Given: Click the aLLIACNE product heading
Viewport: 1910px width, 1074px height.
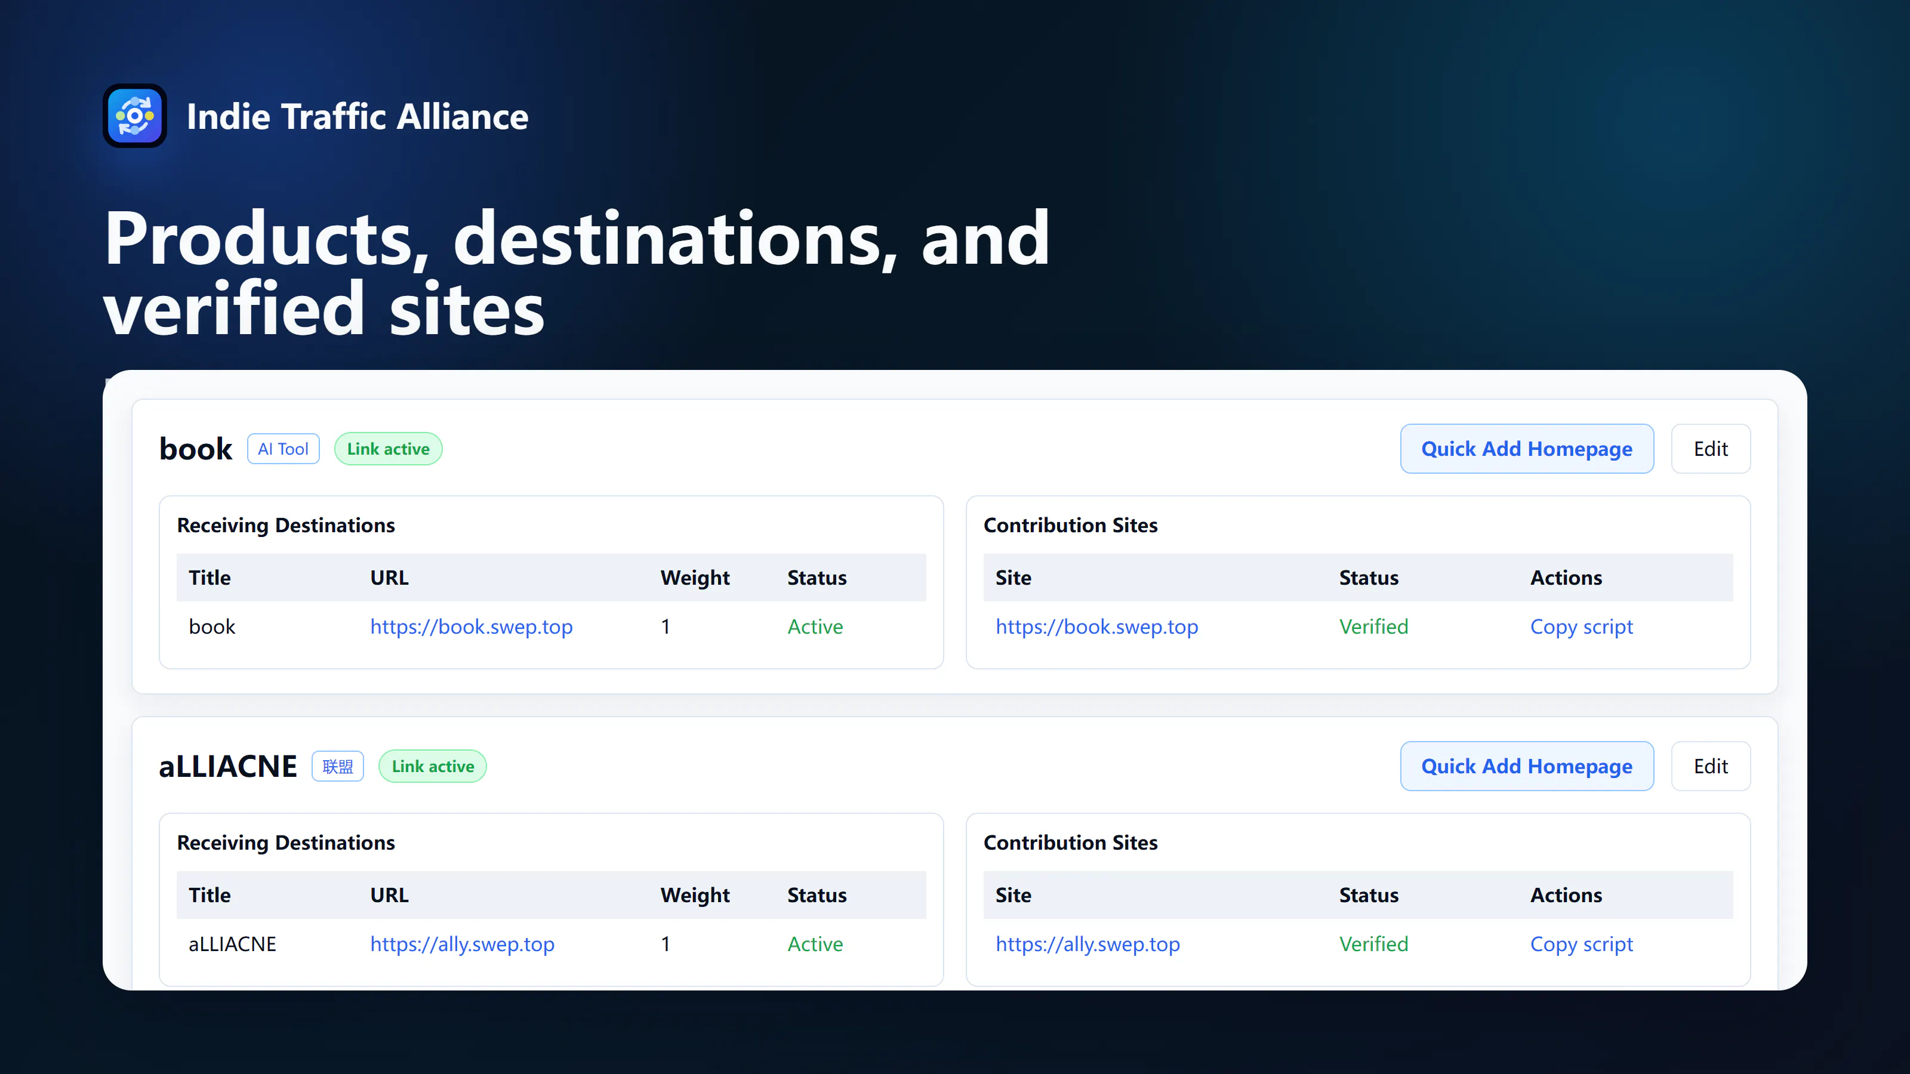Looking at the screenshot, I should click(x=227, y=766).
